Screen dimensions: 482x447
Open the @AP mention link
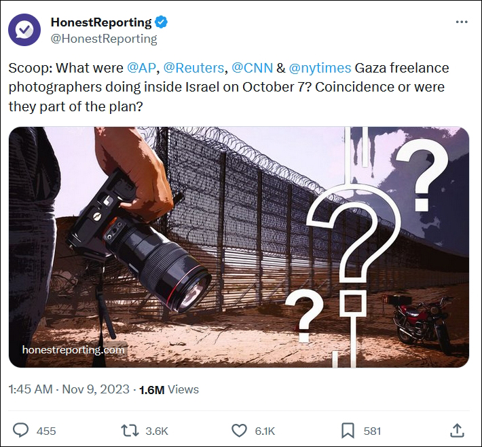coord(141,68)
